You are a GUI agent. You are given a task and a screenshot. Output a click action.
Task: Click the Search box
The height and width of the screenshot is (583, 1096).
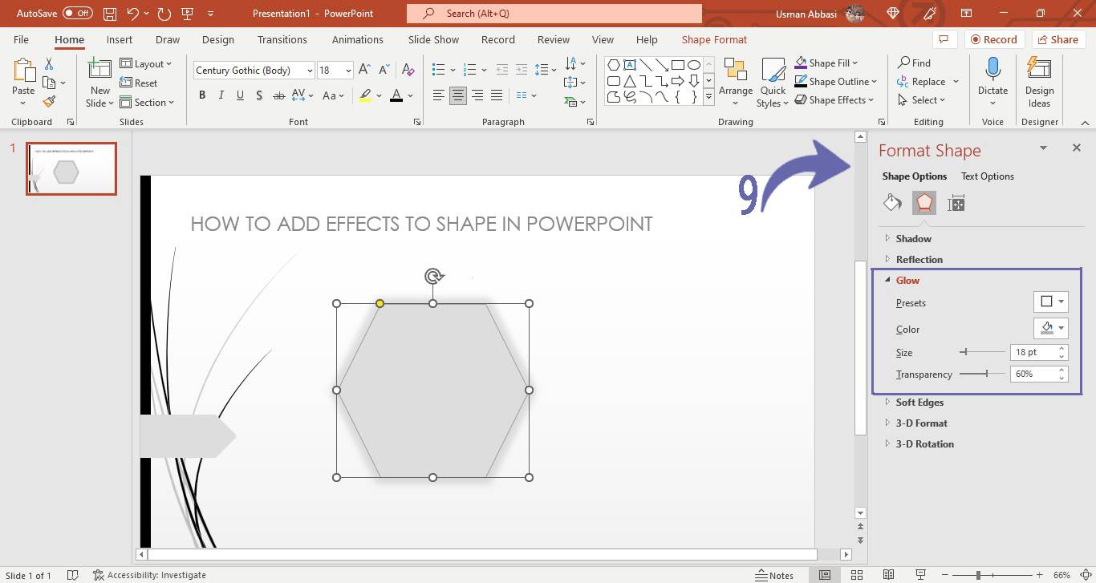point(554,14)
